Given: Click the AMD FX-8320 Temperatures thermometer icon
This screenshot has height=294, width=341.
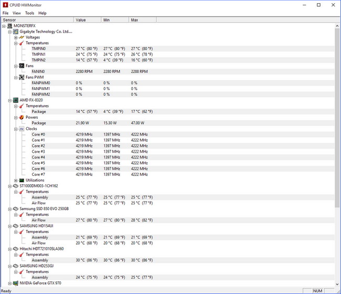Looking at the screenshot, I should pyautogui.click(x=22, y=106).
